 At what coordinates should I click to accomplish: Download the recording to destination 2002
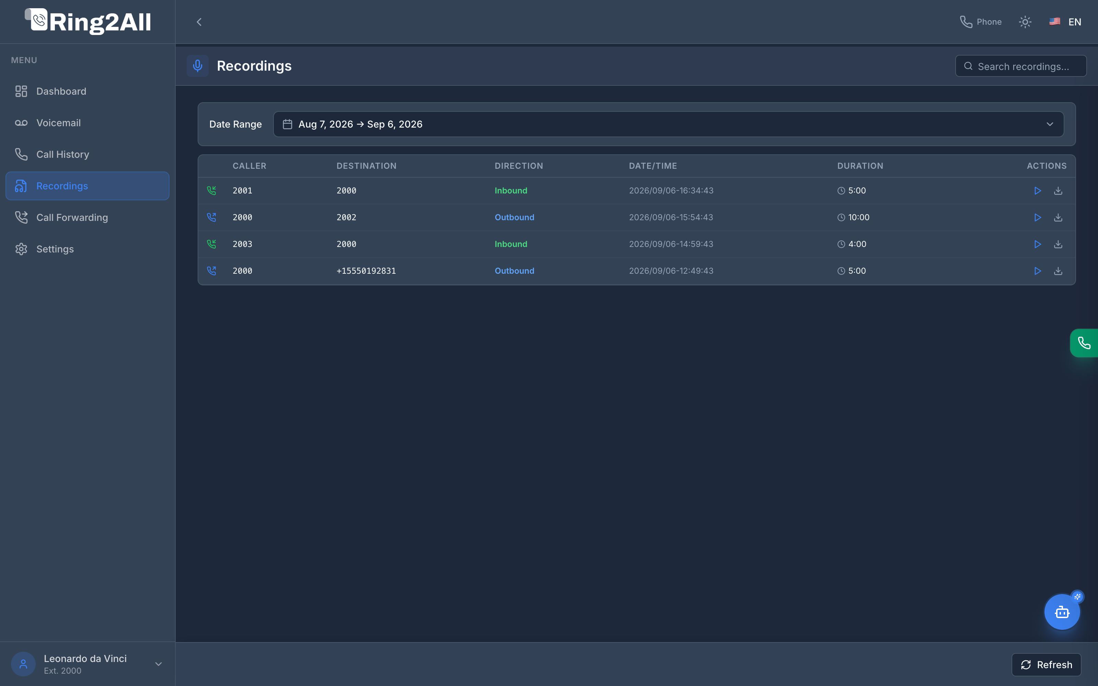(x=1058, y=217)
